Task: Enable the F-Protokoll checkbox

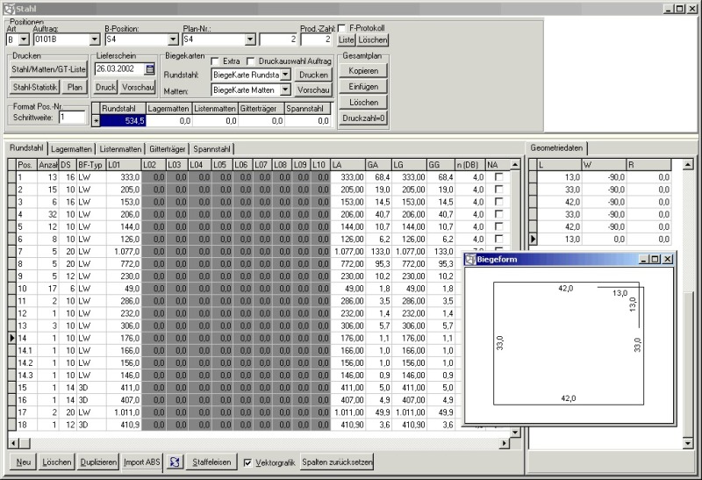Action: click(x=341, y=28)
